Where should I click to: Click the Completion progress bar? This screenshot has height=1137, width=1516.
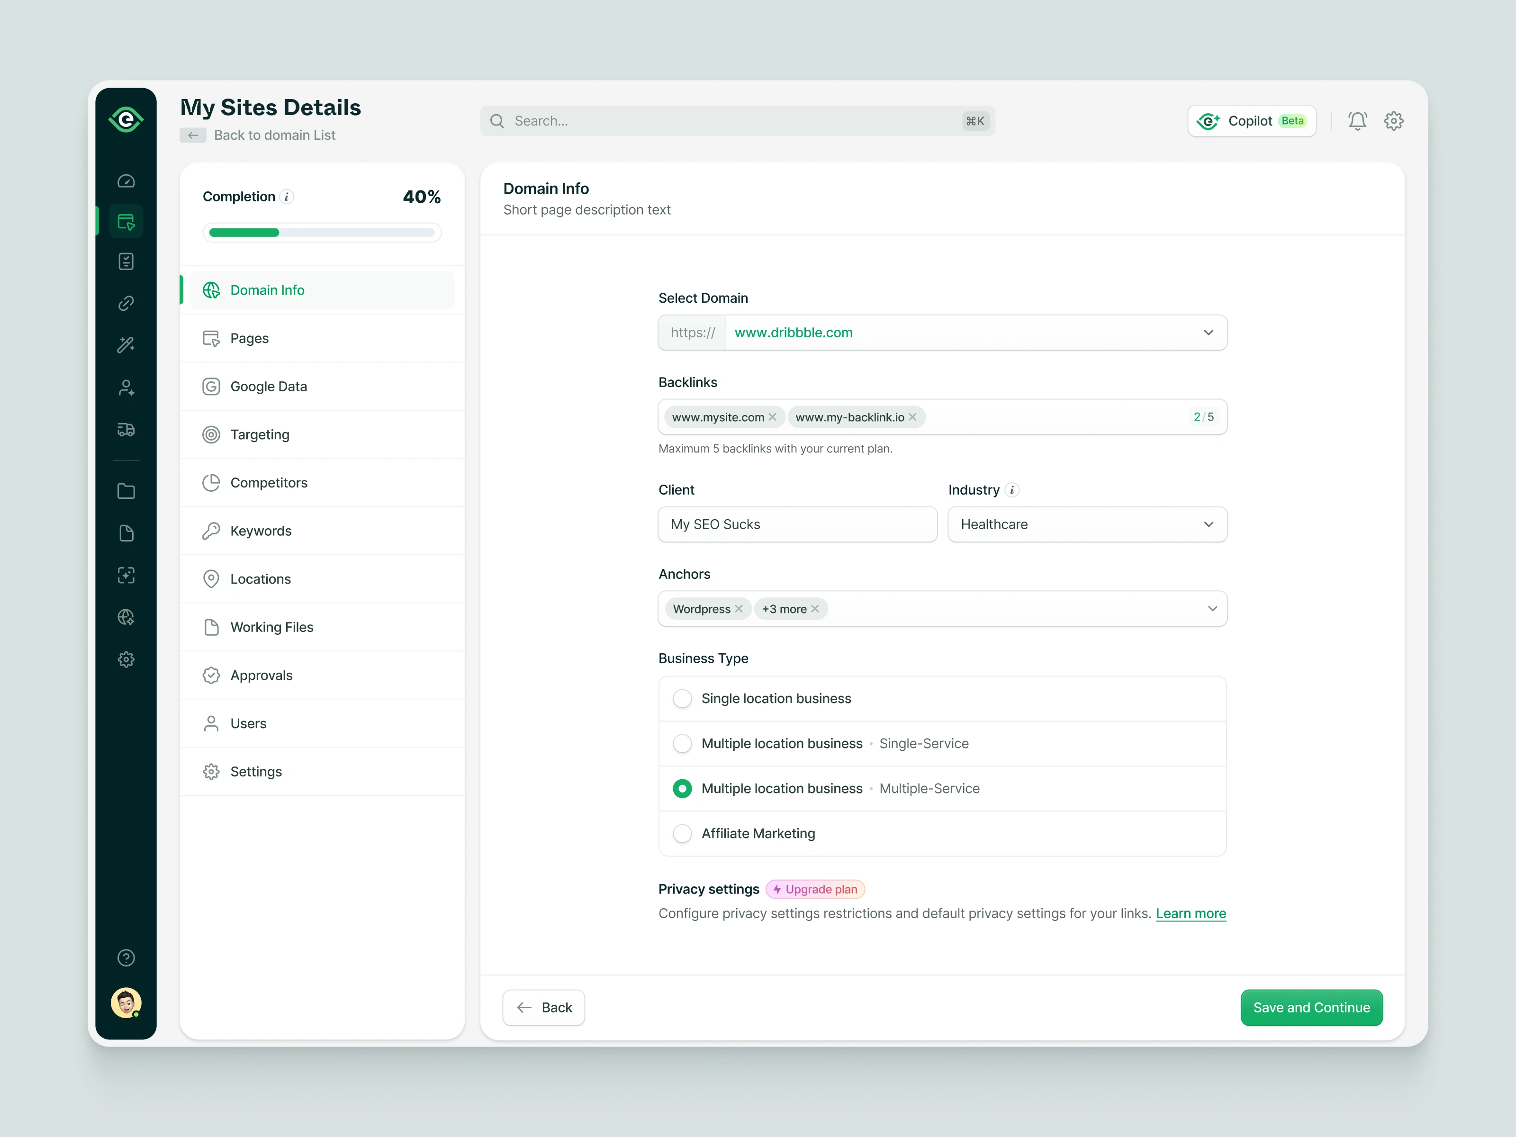(x=321, y=232)
